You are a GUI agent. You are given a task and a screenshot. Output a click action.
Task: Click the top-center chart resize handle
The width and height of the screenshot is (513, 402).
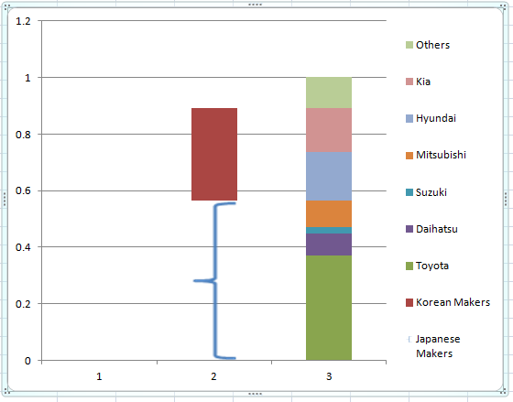point(255,5)
